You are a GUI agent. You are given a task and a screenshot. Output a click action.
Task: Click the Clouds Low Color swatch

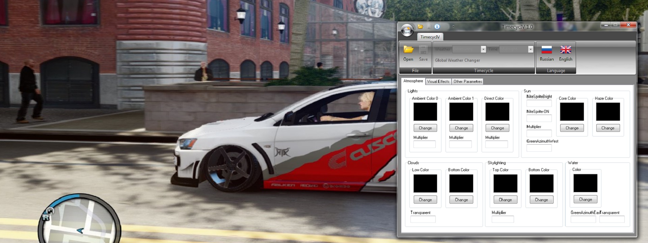(x=425, y=183)
